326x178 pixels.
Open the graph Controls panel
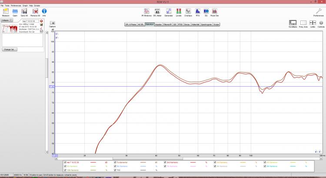coord(321,24)
